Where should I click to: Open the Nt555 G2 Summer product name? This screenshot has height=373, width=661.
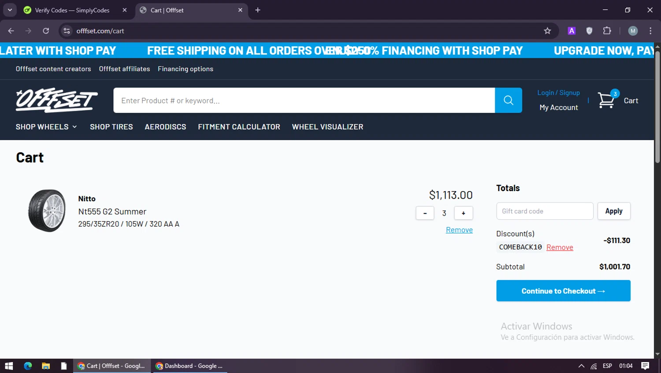pos(112,211)
